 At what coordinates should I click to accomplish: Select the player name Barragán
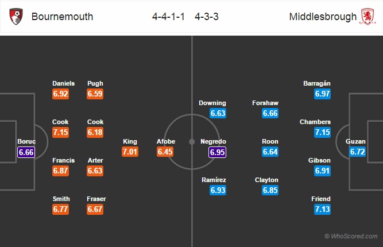tap(317, 83)
